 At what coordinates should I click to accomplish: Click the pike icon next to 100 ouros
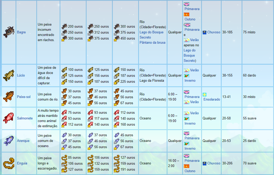click(x=64, y=70)
